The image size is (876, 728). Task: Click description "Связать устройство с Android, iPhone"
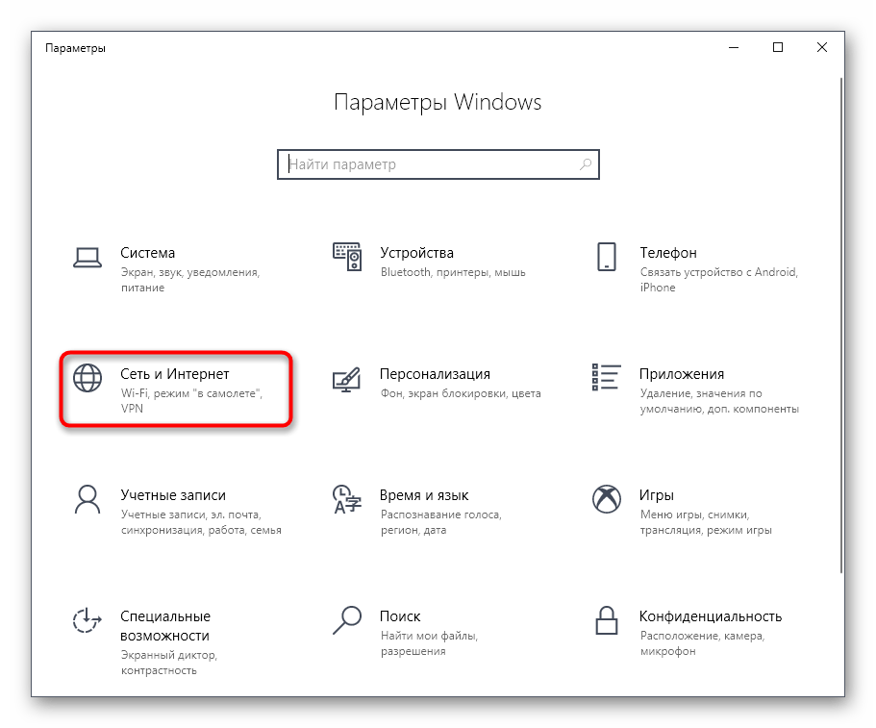tap(719, 280)
